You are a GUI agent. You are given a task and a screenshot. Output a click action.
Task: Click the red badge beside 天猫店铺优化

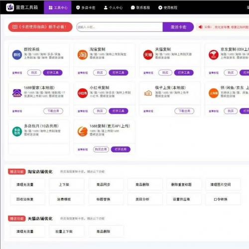pos(16,219)
